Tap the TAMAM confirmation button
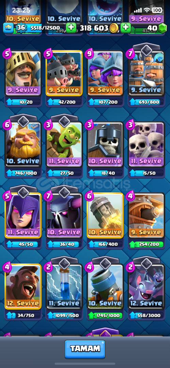170x368 pixels. click(x=85, y=349)
